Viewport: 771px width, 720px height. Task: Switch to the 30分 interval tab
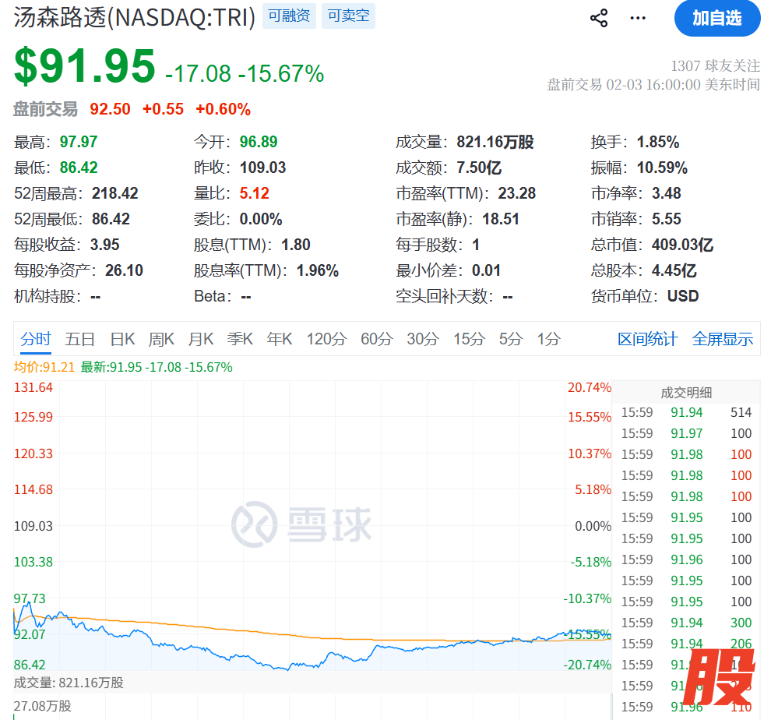coord(423,339)
